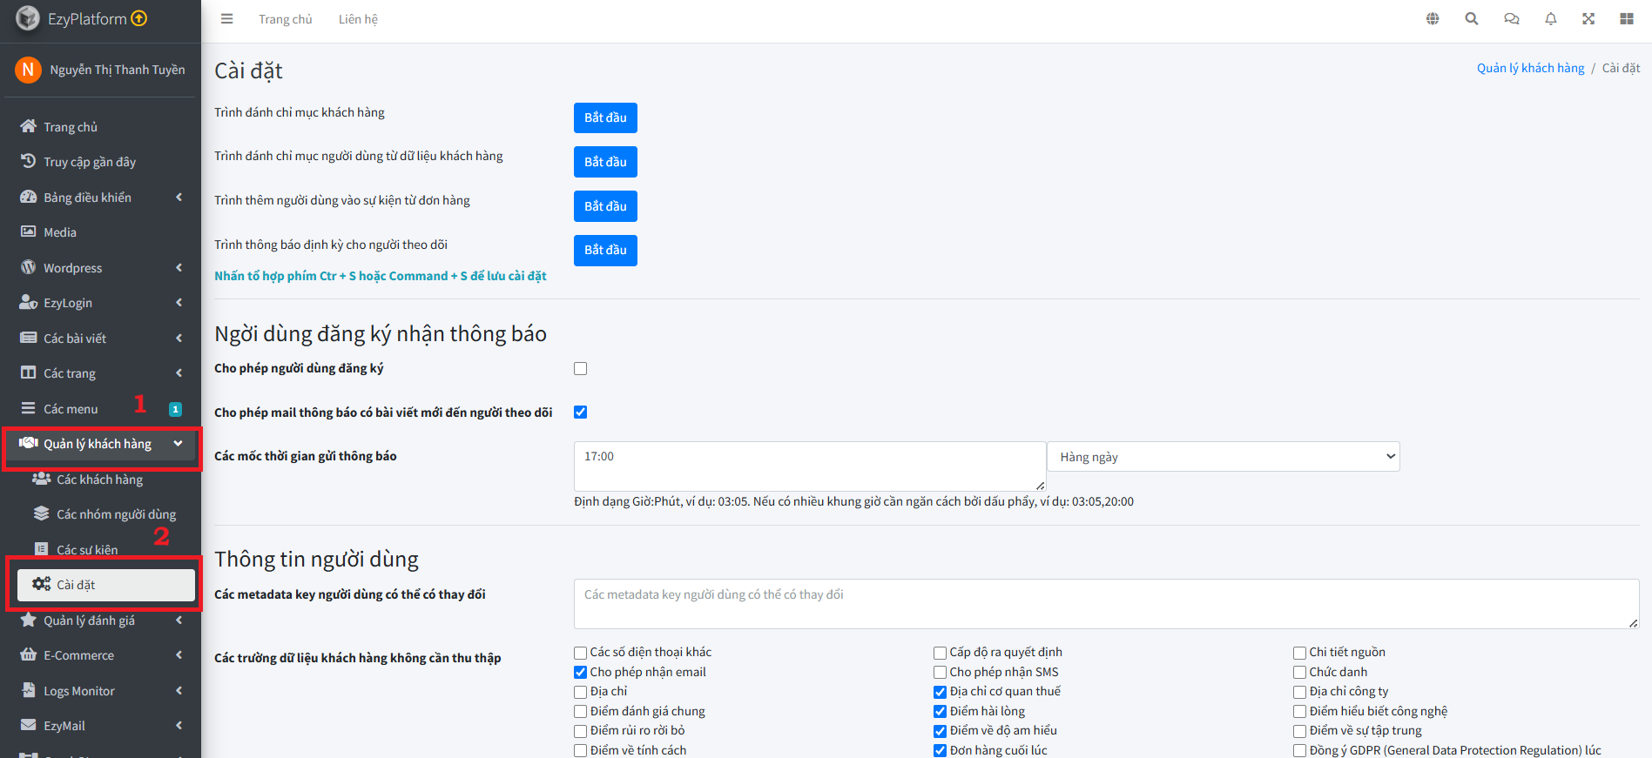Uncheck mail thông báo bài viết mới checkbox
The width and height of the screenshot is (1652, 758).
[x=581, y=413]
